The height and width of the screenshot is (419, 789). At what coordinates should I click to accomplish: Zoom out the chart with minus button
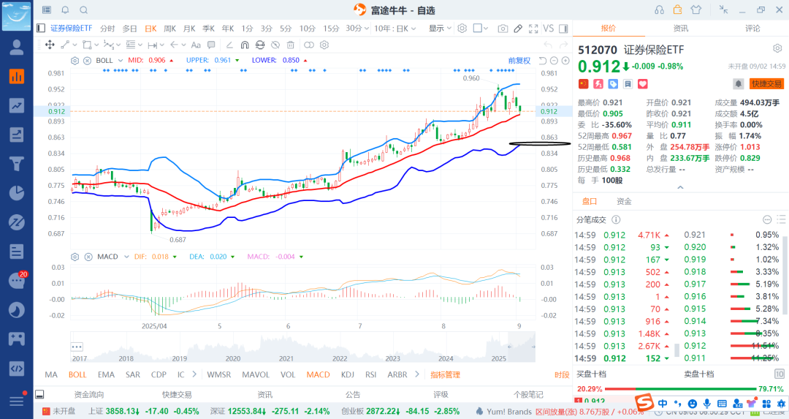554,61
